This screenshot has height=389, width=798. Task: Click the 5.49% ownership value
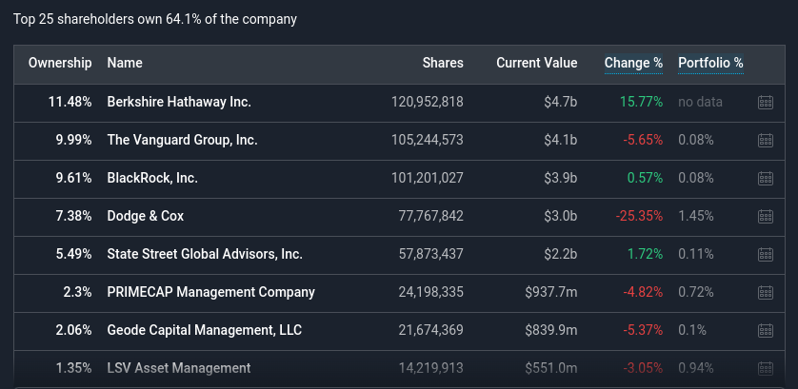(x=73, y=254)
